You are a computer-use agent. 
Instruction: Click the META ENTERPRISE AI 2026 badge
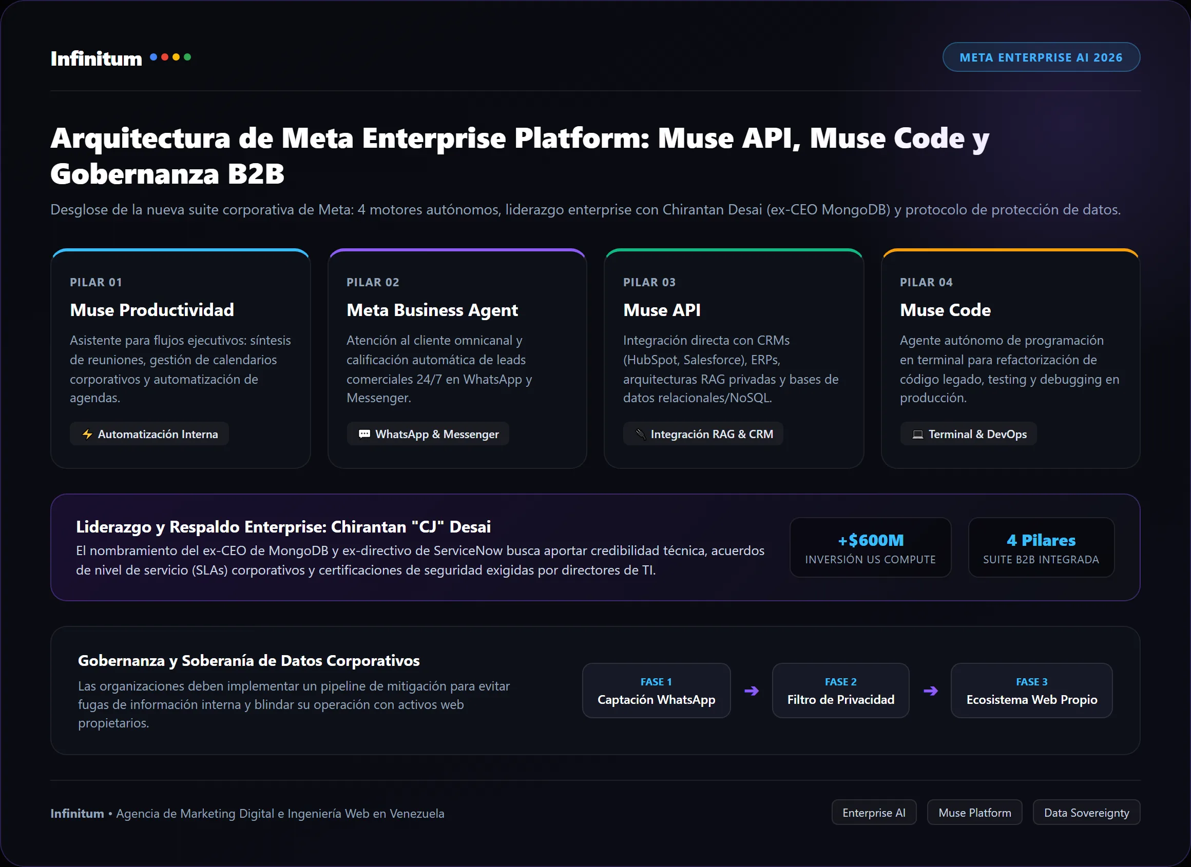click(x=1041, y=57)
